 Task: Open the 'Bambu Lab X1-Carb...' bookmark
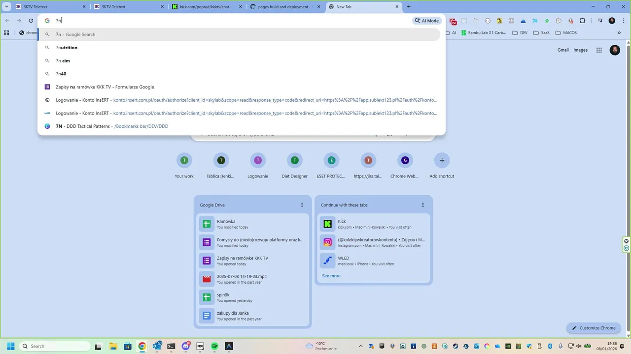point(483,33)
